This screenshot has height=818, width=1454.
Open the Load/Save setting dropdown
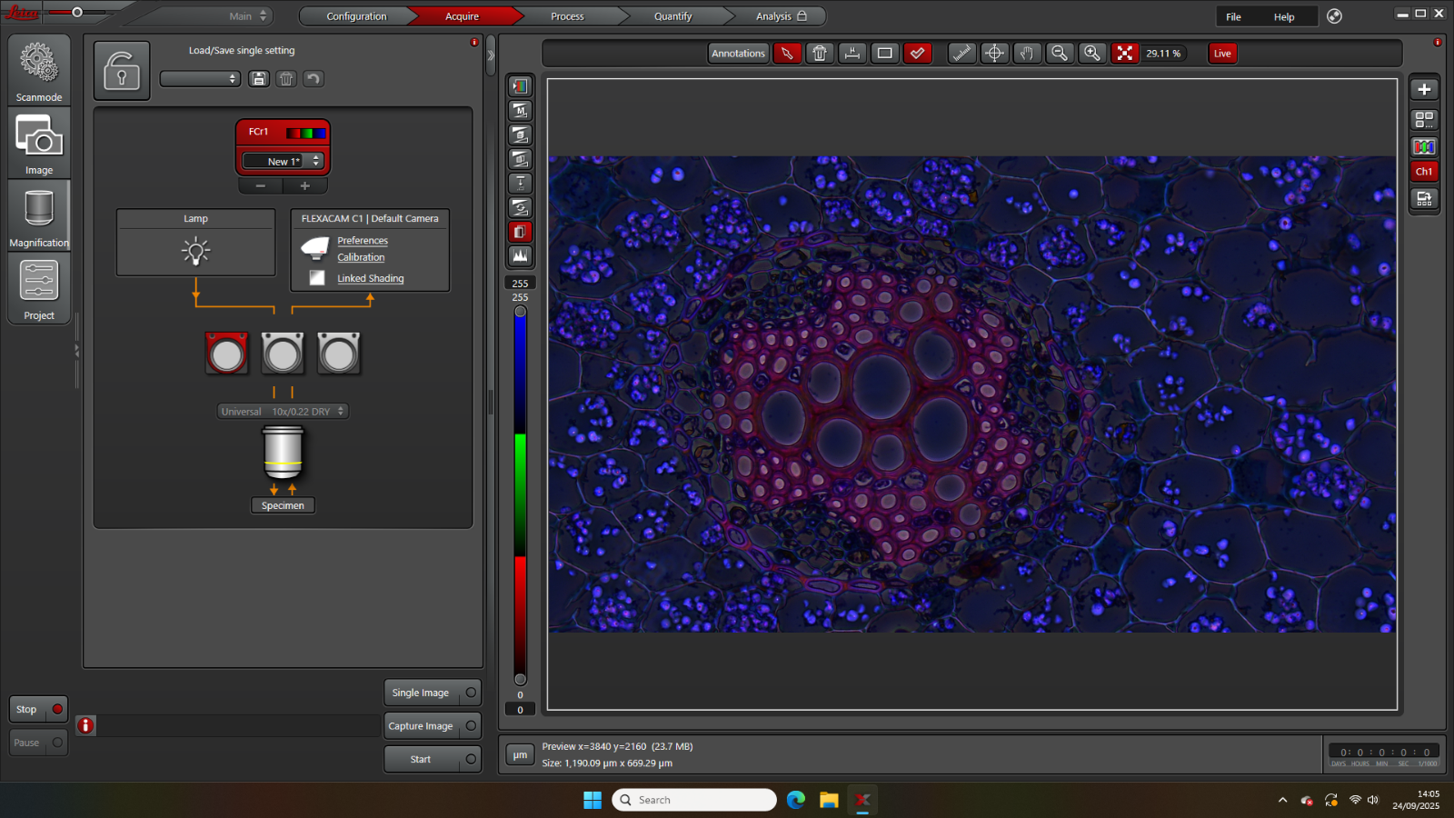200,79
